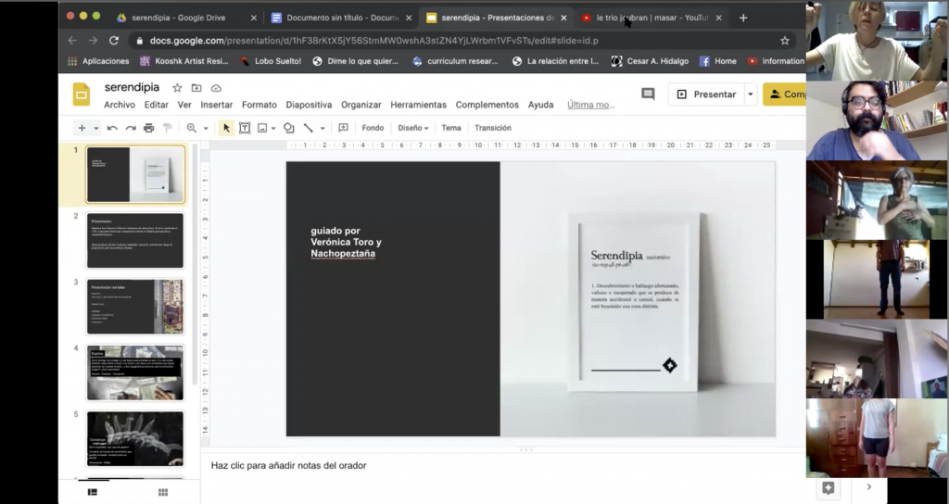Open the Ayuda menu

click(x=540, y=105)
